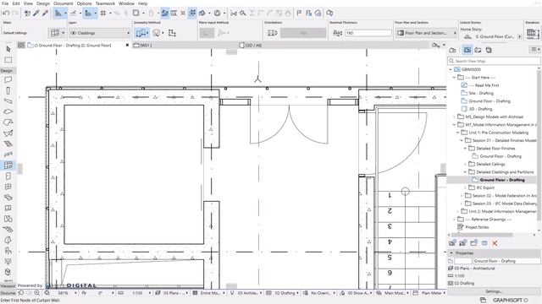Select the Curtain Wall tool
Image resolution: width=542 pixels, height=304 pixels.
8,166
